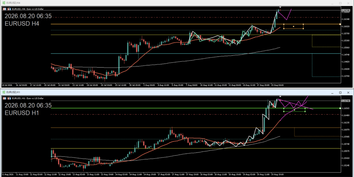Viewport: 354px width, 177px height.
Task: Click the 1.13780 price on H4 scale
Action: tap(346, 76)
